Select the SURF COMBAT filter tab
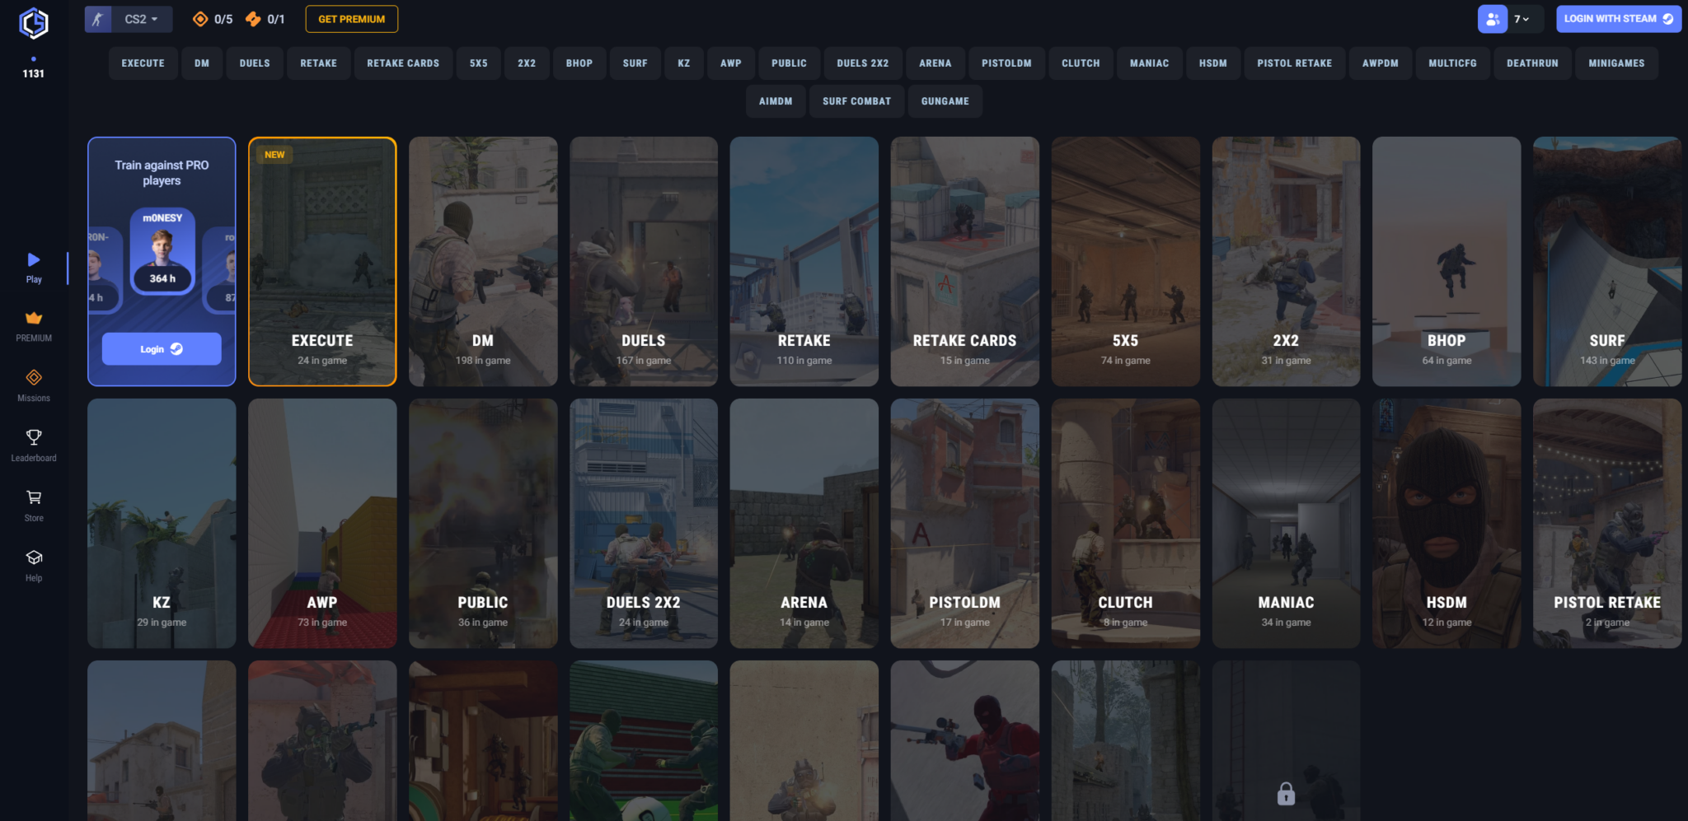 [856, 101]
